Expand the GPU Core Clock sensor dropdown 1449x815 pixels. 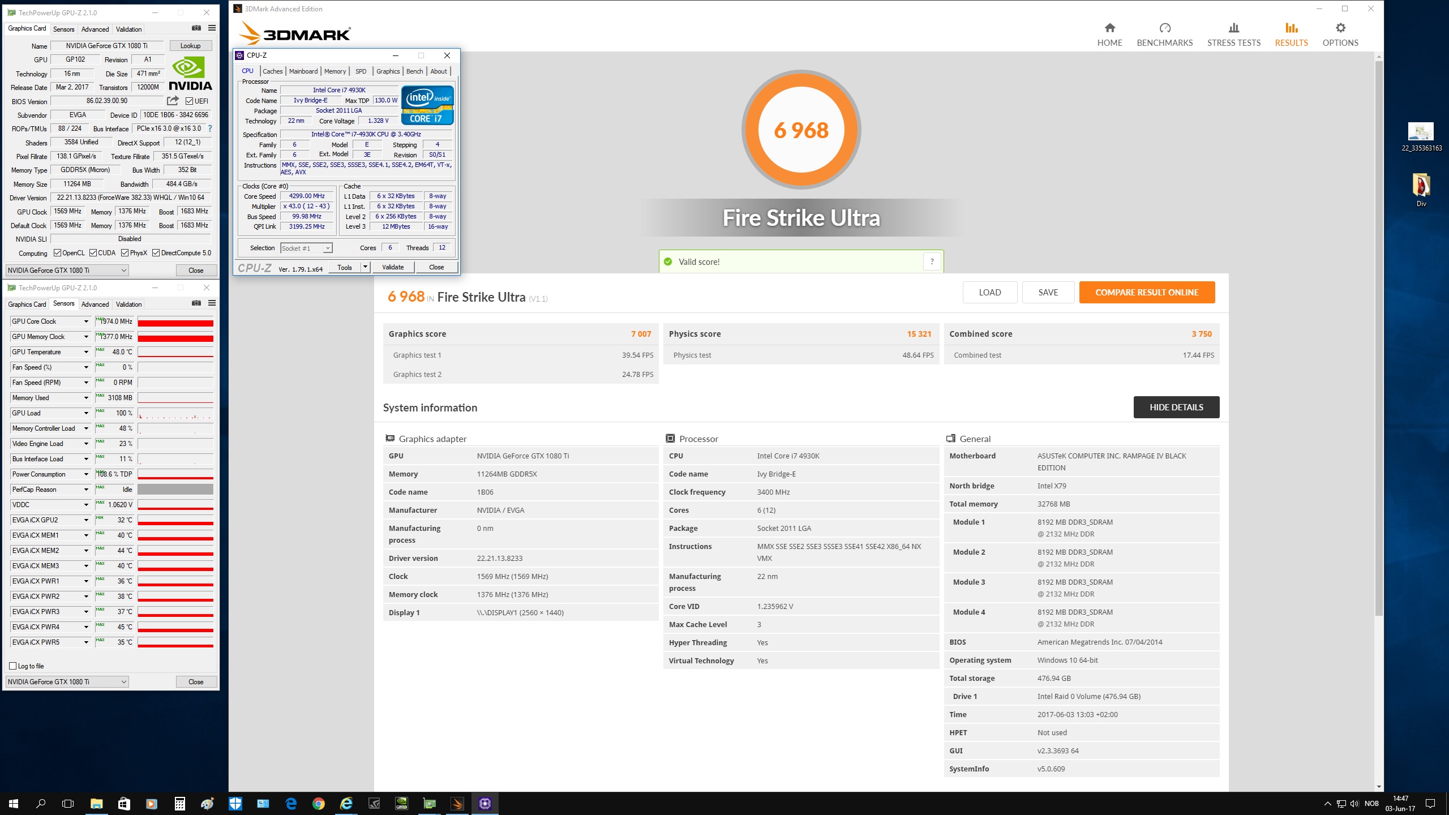(x=86, y=321)
